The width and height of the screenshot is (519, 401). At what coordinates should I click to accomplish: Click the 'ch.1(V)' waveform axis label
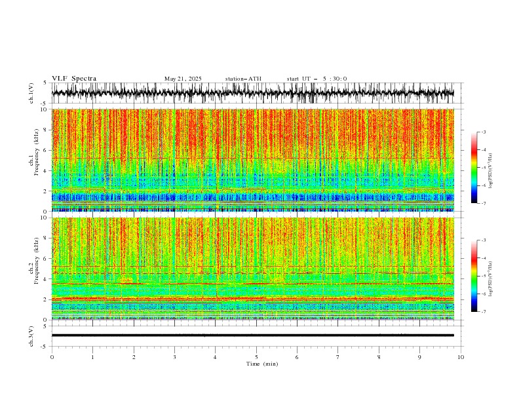tap(31, 93)
